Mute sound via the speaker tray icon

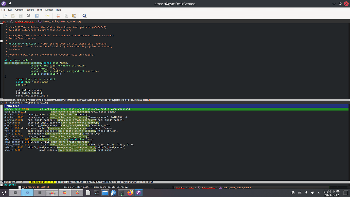pos(313,193)
